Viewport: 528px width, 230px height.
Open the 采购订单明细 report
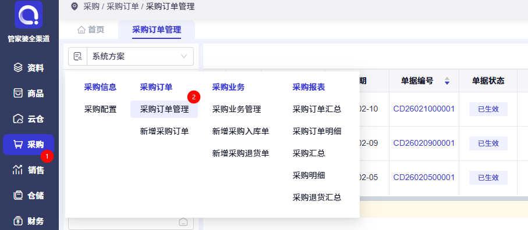tap(317, 131)
